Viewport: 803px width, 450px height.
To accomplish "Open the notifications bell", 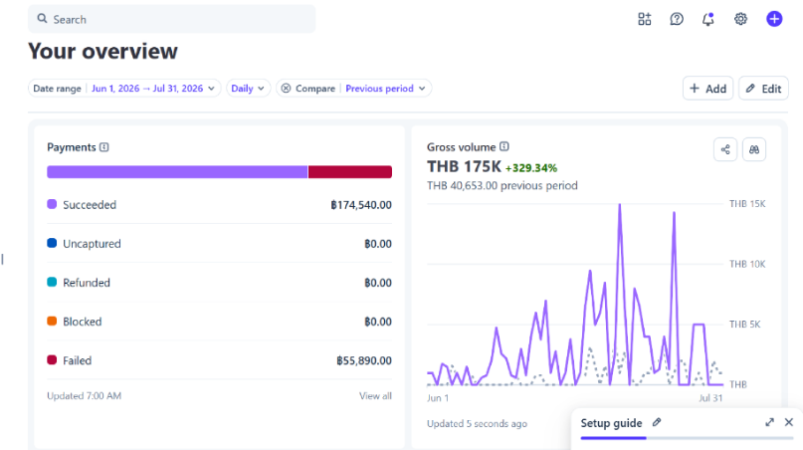I will point(708,20).
